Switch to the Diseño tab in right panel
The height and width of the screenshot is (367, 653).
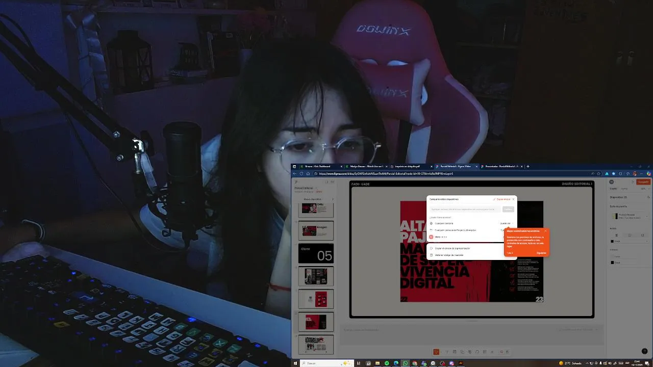613,189
